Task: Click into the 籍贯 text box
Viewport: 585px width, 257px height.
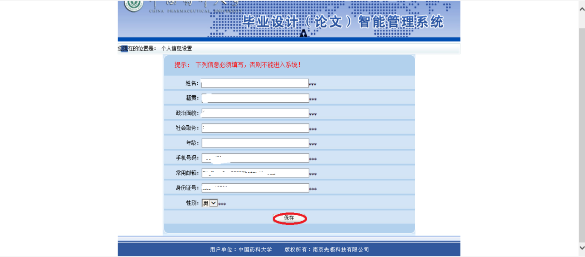Action: click(255, 98)
